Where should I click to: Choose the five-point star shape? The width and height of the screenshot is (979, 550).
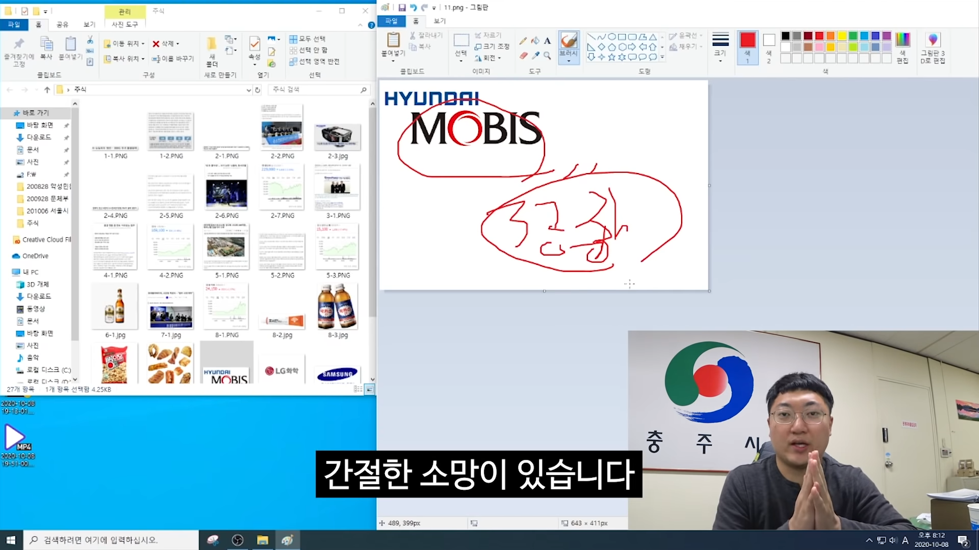pyautogui.click(x=611, y=57)
